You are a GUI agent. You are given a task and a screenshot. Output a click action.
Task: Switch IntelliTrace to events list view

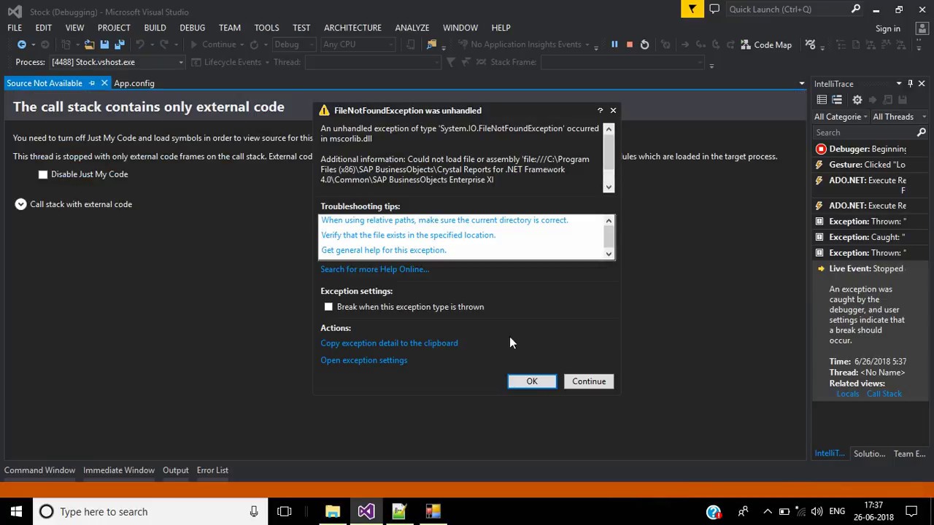[822, 100]
